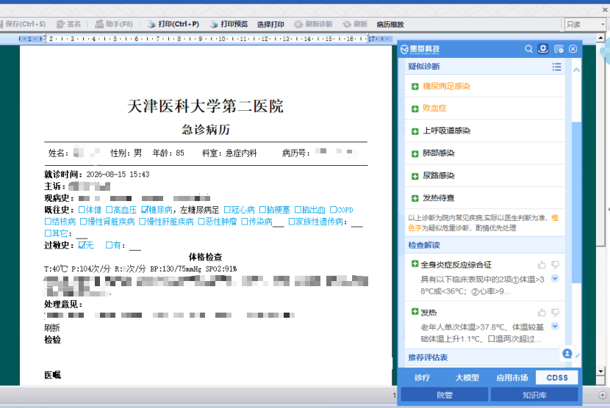Add the 上呼吸道感染 diagnosis with its plus icon

pyautogui.click(x=415, y=131)
